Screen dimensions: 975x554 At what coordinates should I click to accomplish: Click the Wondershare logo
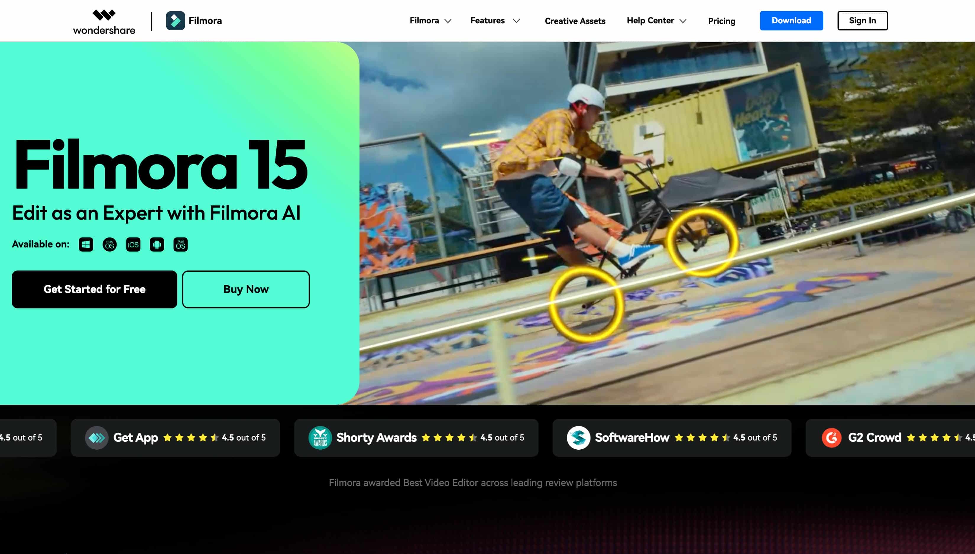point(104,22)
